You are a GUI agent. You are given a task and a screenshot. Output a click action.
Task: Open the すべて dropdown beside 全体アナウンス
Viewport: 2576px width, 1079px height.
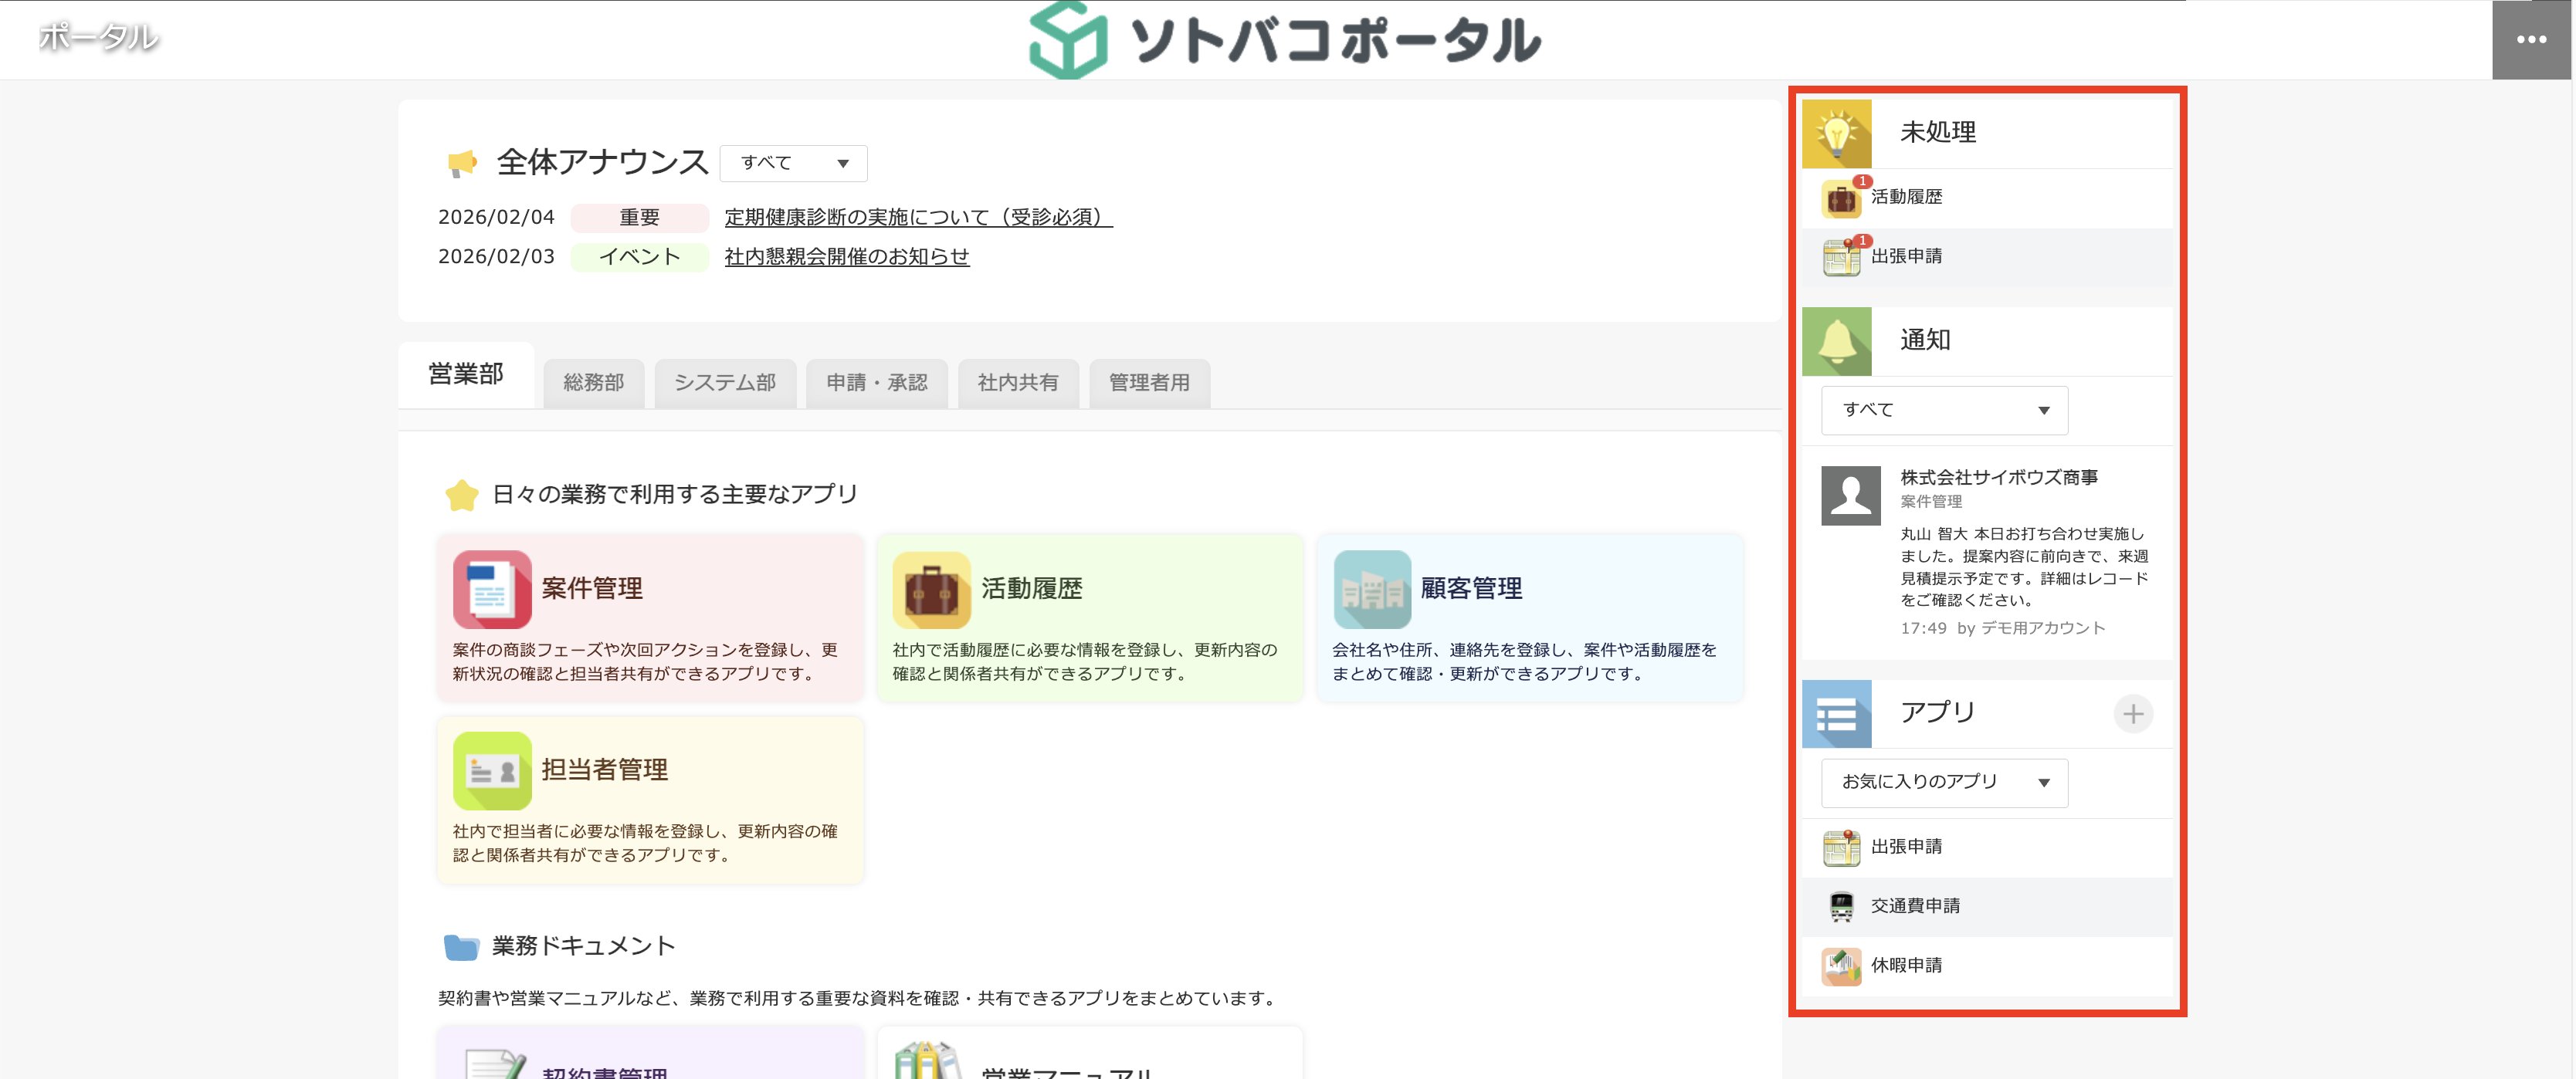[793, 163]
